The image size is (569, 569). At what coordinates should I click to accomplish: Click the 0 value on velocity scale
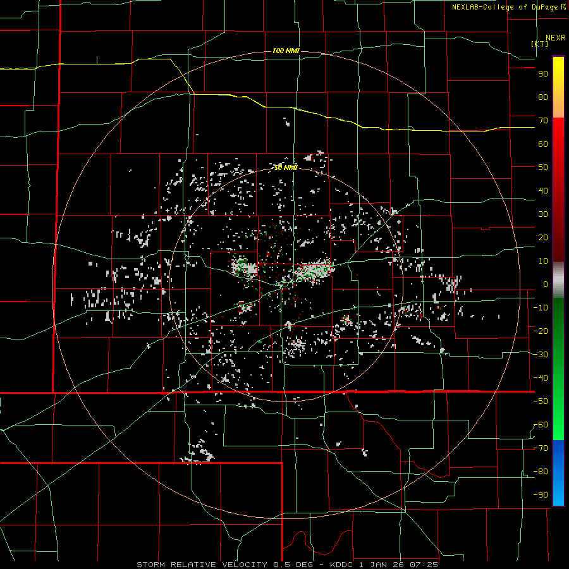[x=546, y=284]
